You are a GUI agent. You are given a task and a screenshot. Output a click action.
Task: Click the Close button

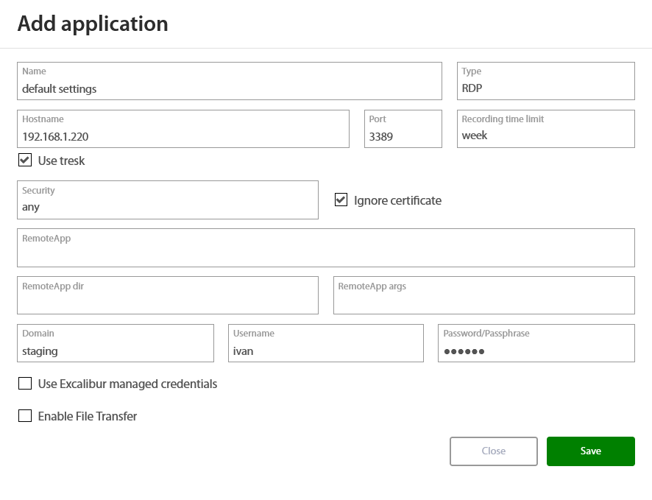[493, 451]
